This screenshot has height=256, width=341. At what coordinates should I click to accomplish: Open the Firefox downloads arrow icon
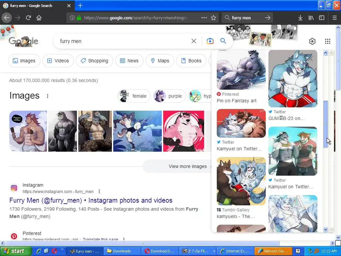(x=300, y=18)
